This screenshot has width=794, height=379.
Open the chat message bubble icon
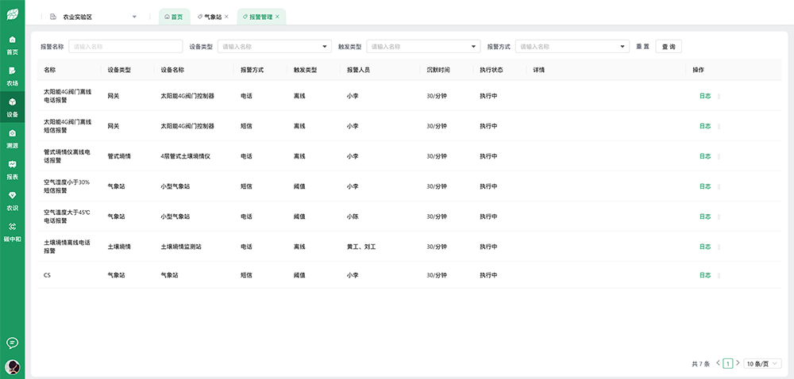[12, 343]
